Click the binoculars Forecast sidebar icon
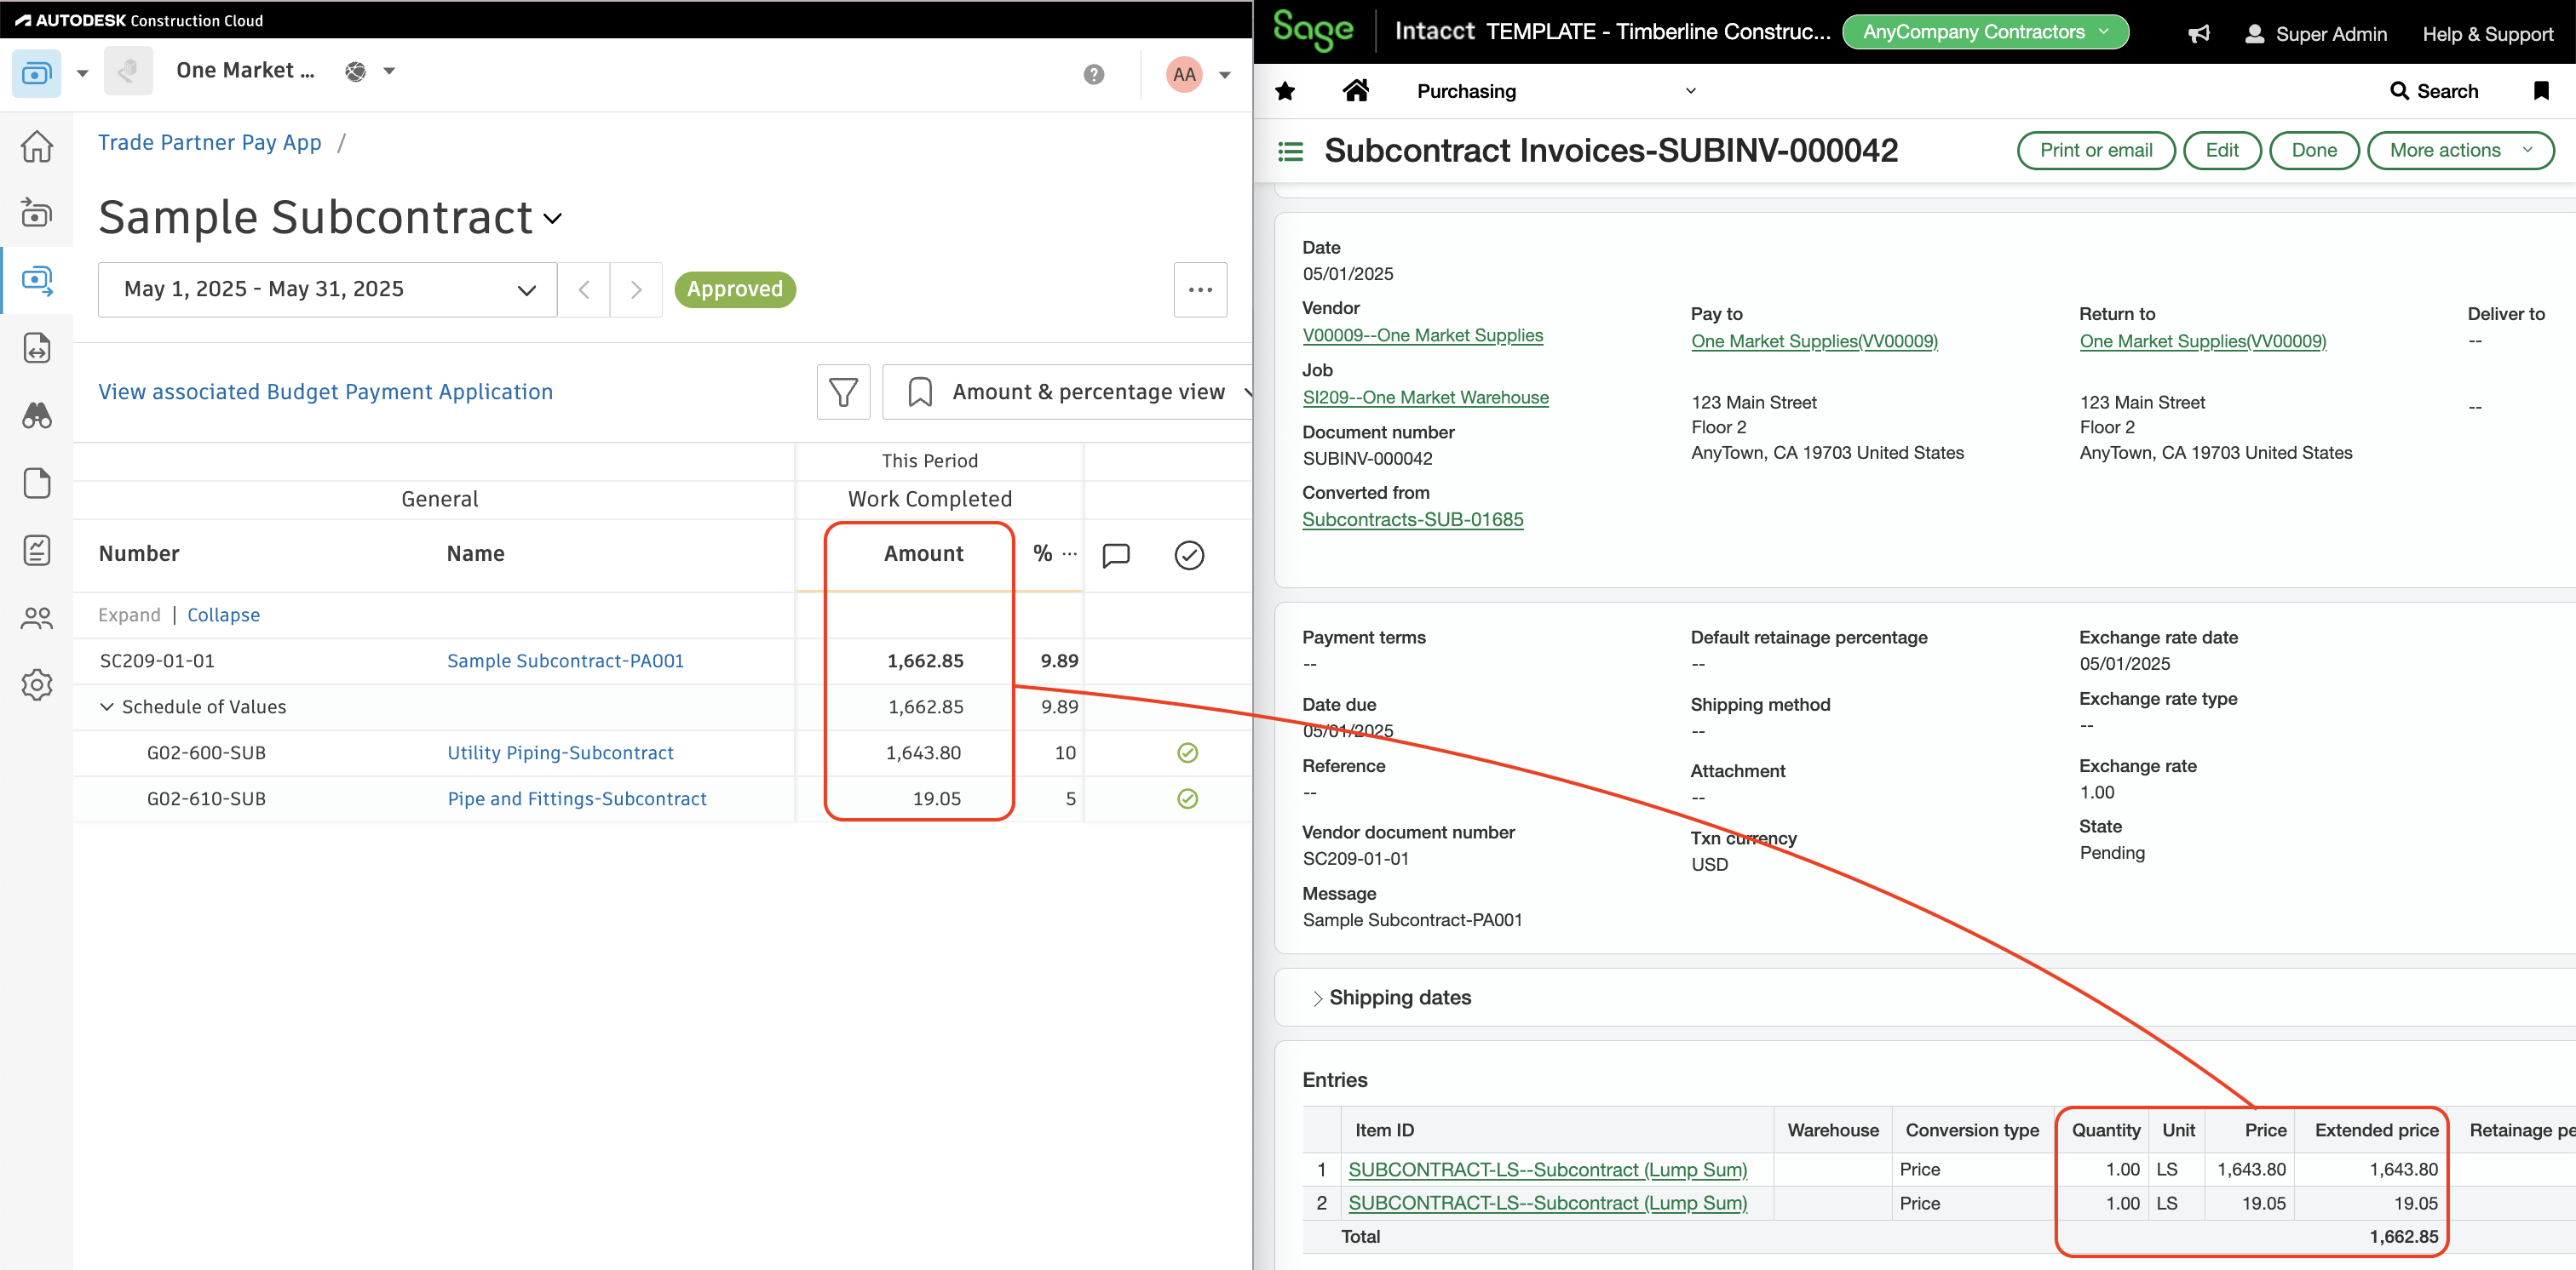Image resolution: width=2576 pixels, height=1270 pixels. (37, 415)
